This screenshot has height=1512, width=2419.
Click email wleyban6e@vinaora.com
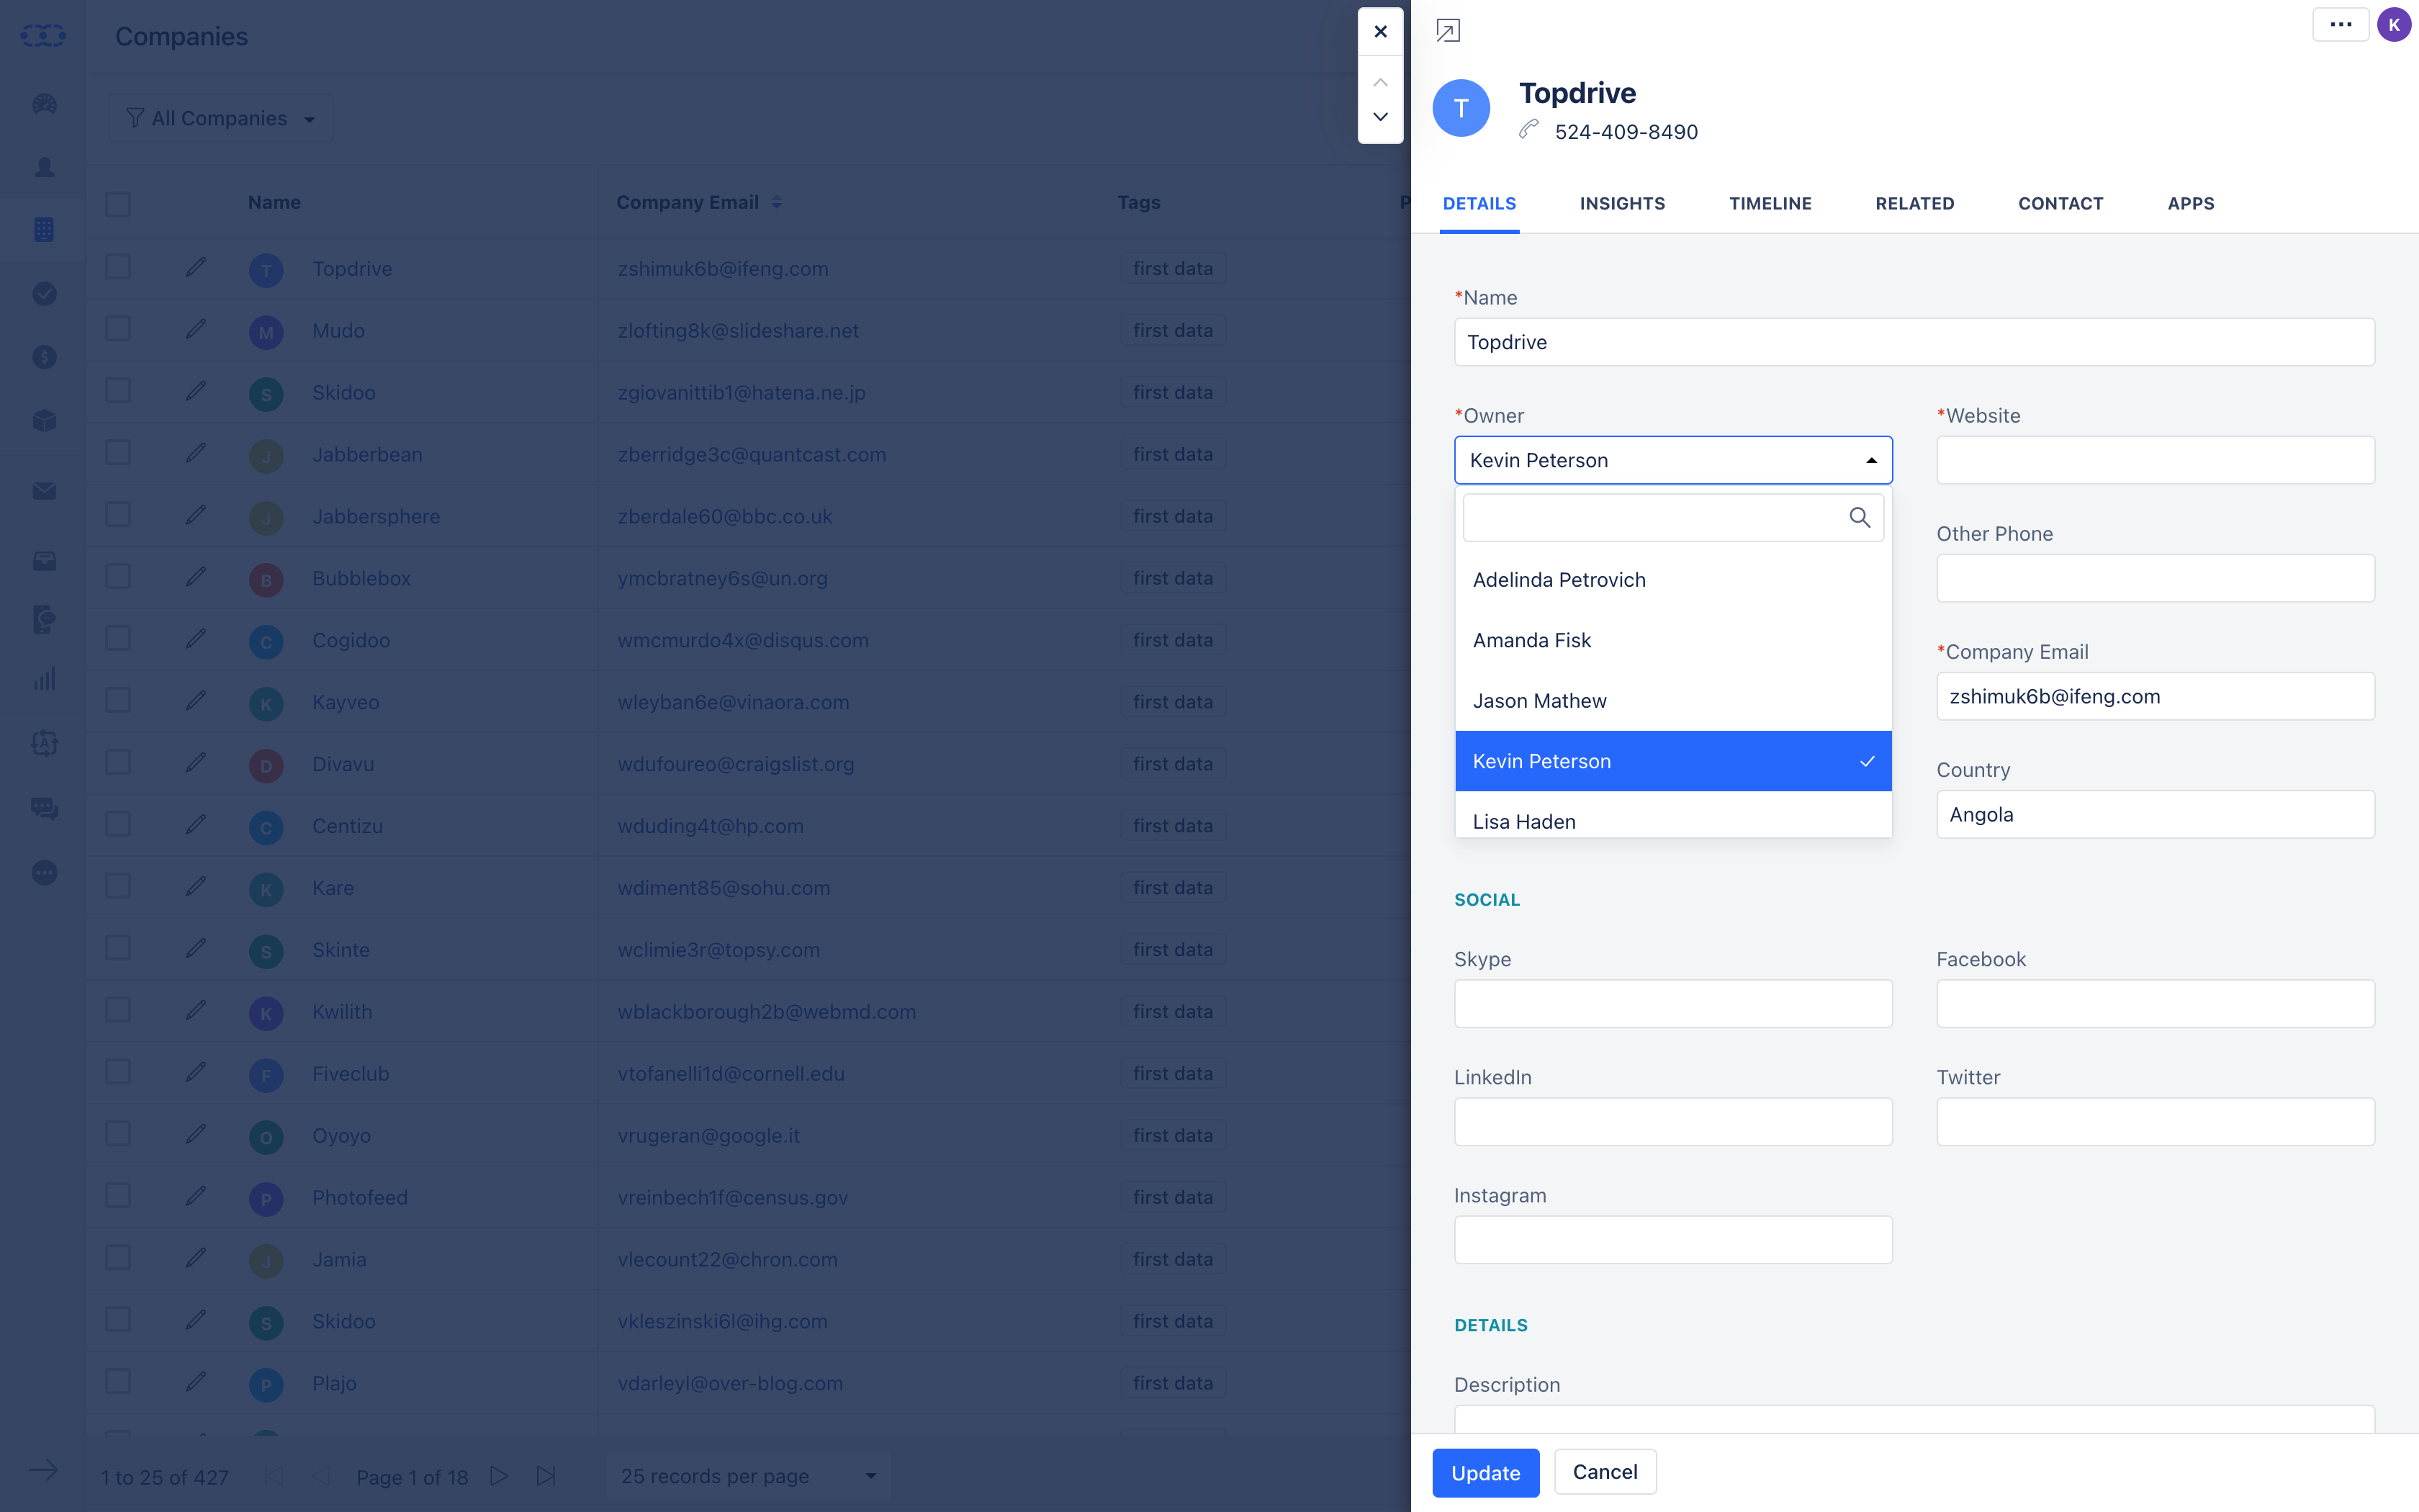tap(733, 702)
